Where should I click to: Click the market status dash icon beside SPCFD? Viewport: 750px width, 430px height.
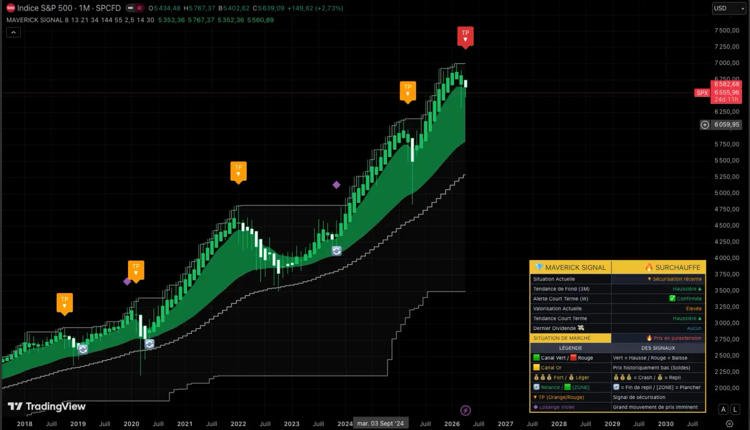pos(130,8)
